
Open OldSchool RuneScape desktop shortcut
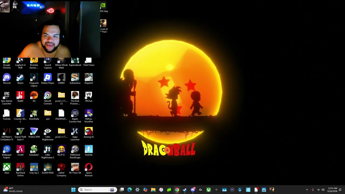(x=75, y=152)
